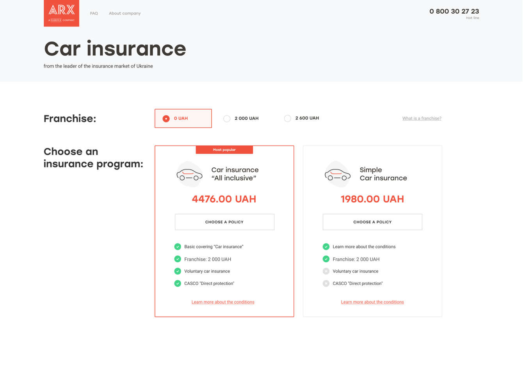Click the ARX logo

(x=61, y=13)
